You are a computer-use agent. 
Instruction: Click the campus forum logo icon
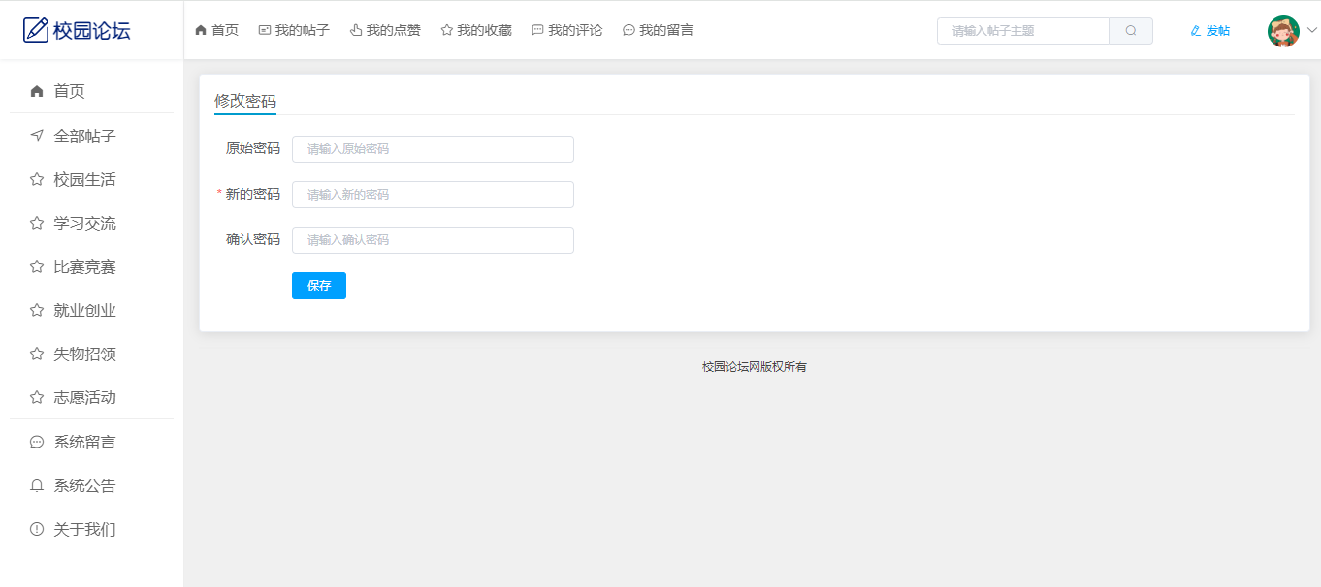pos(35,30)
